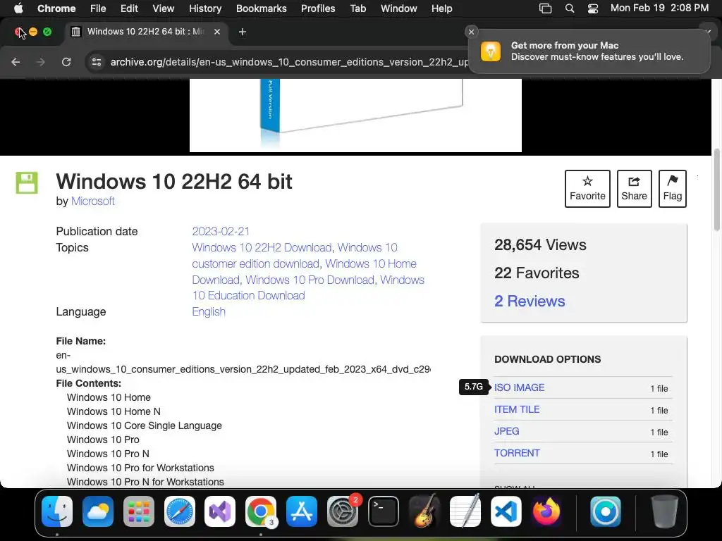Open Finder from the Dock
722x541 pixels.
[57, 511]
